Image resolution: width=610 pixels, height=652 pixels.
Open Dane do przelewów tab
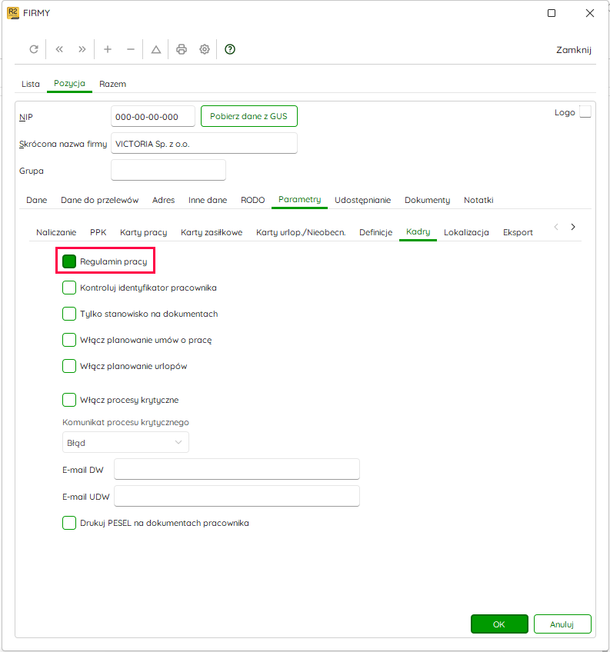99,201
